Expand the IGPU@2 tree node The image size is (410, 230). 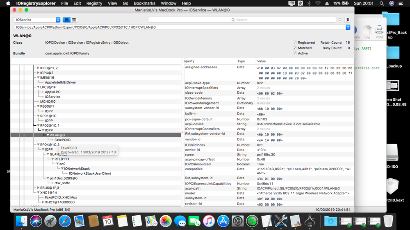click(38, 73)
